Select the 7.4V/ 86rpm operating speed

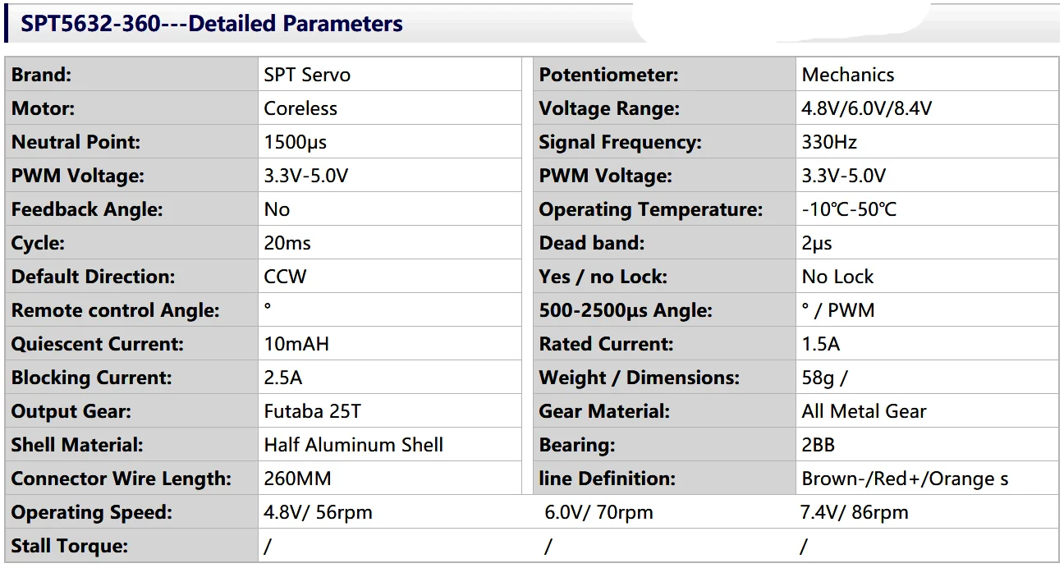(x=854, y=513)
